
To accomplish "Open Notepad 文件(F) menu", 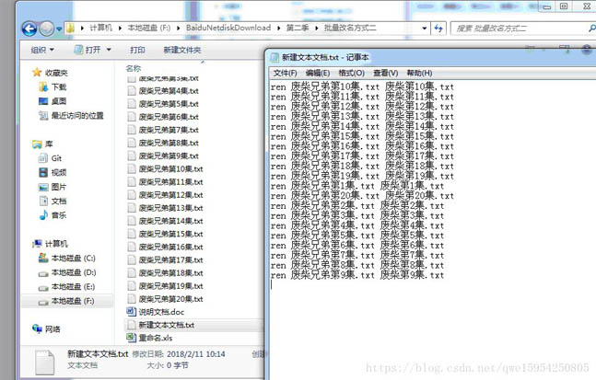I will point(285,73).
